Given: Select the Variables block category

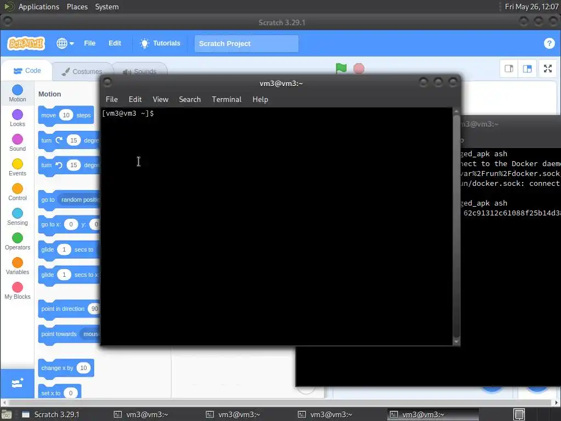Looking at the screenshot, I should pyautogui.click(x=17, y=266).
